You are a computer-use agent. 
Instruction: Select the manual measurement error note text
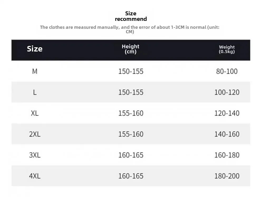[x=130, y=29]
